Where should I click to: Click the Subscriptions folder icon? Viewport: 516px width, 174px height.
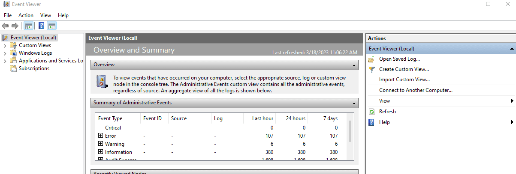pos(13,68)
